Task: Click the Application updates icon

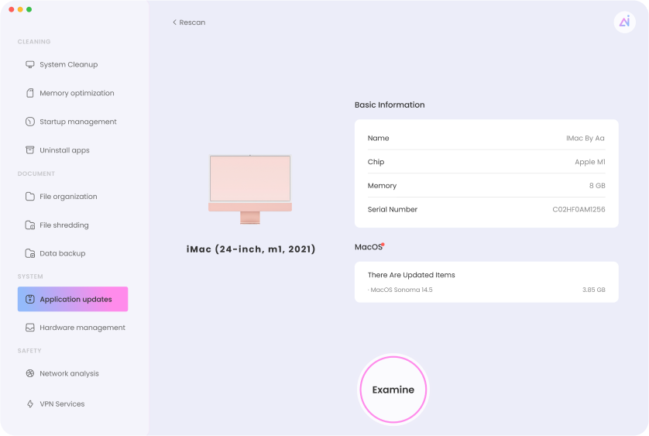Action: 29,299
